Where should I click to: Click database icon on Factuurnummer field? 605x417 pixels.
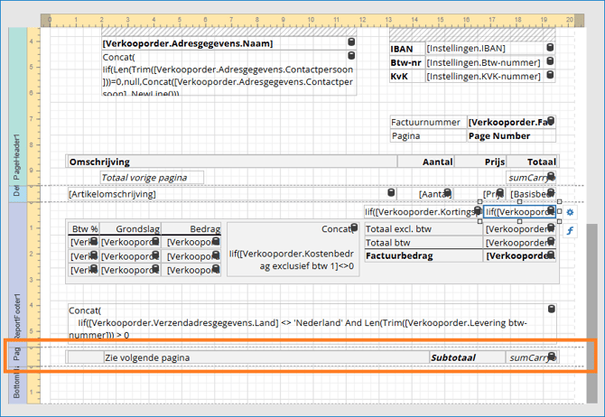(x=550, y=121)
